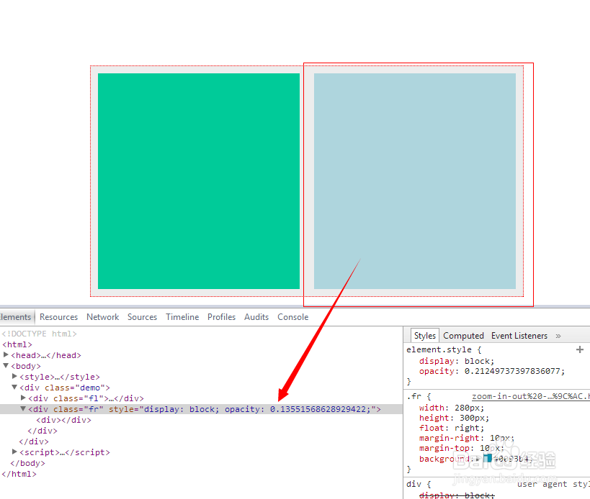590x499 pixels.
Task: Click the green box in the page
Action: click(199, 181)
